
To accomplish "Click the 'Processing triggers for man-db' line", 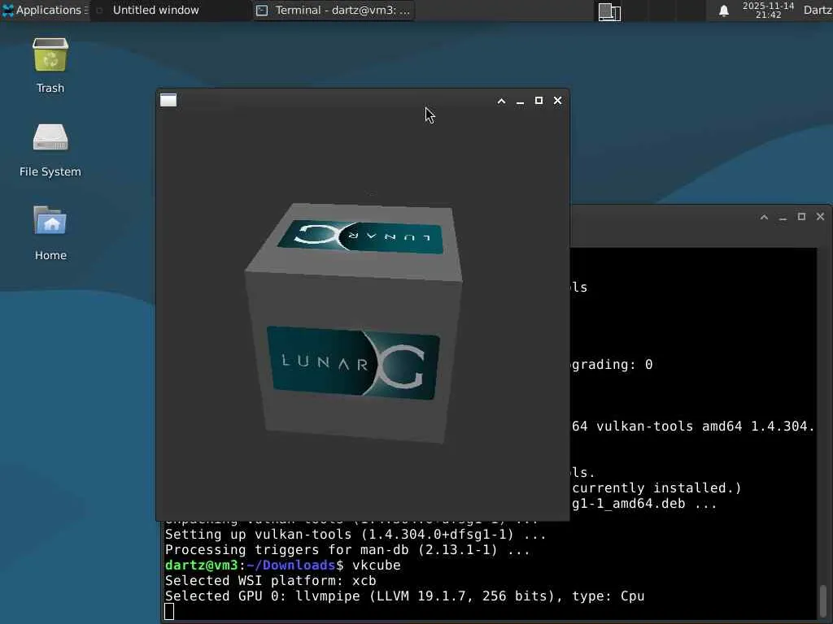I will click(347, 550).
